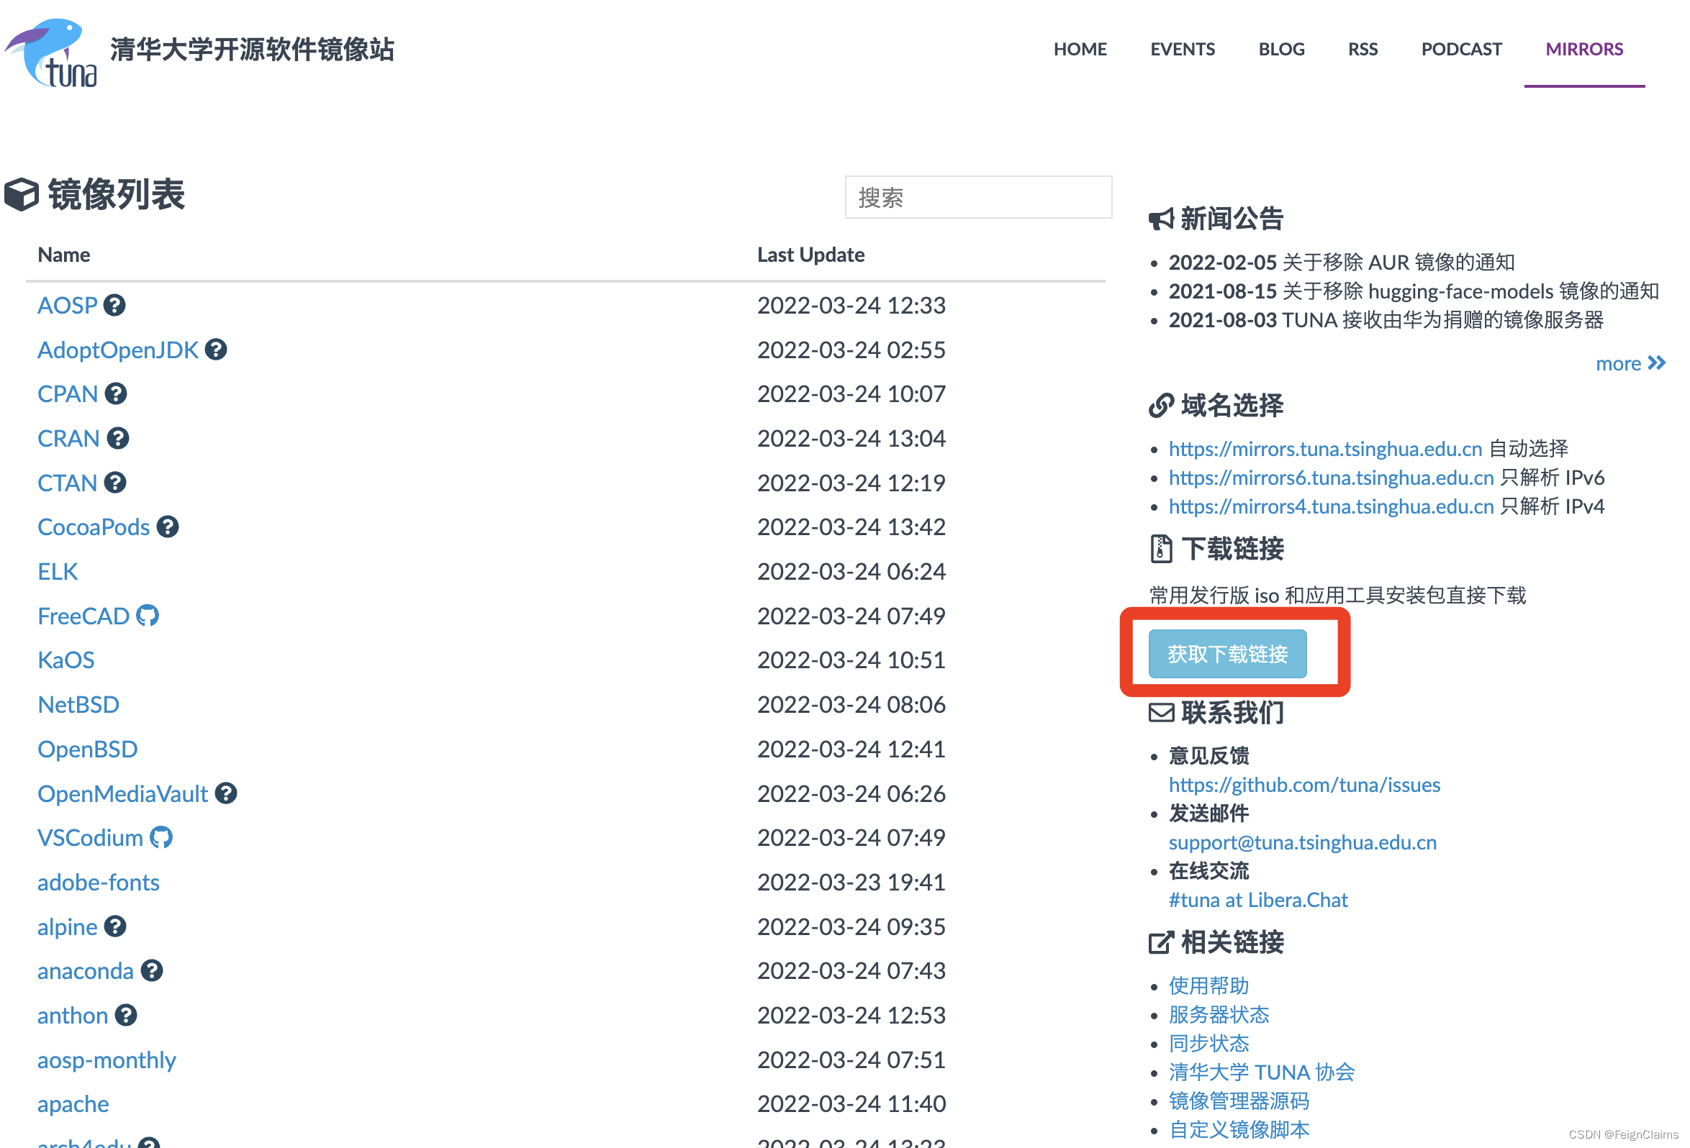Open RSS navigation item

[1363, 50]
